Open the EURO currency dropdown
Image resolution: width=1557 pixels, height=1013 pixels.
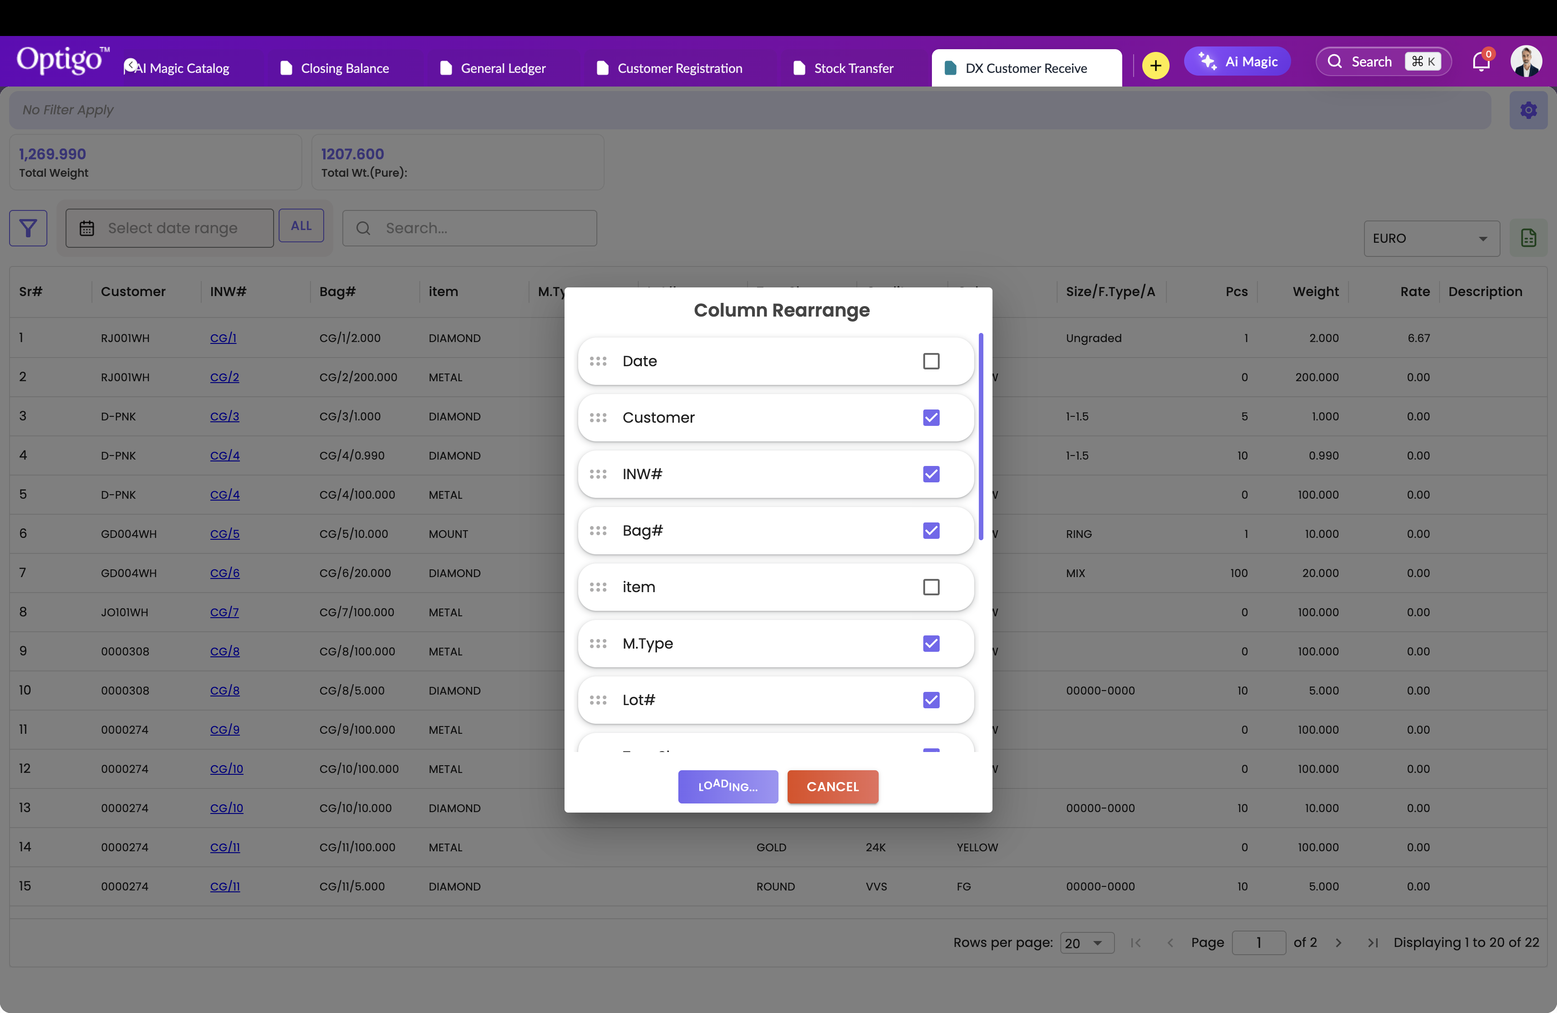pos(1431,238)
